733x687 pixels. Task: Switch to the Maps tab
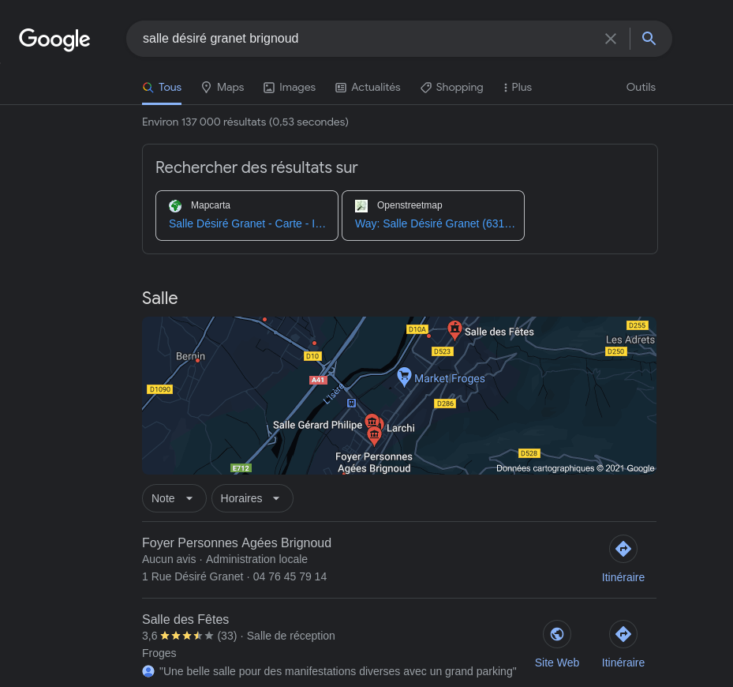coord(223,88)
